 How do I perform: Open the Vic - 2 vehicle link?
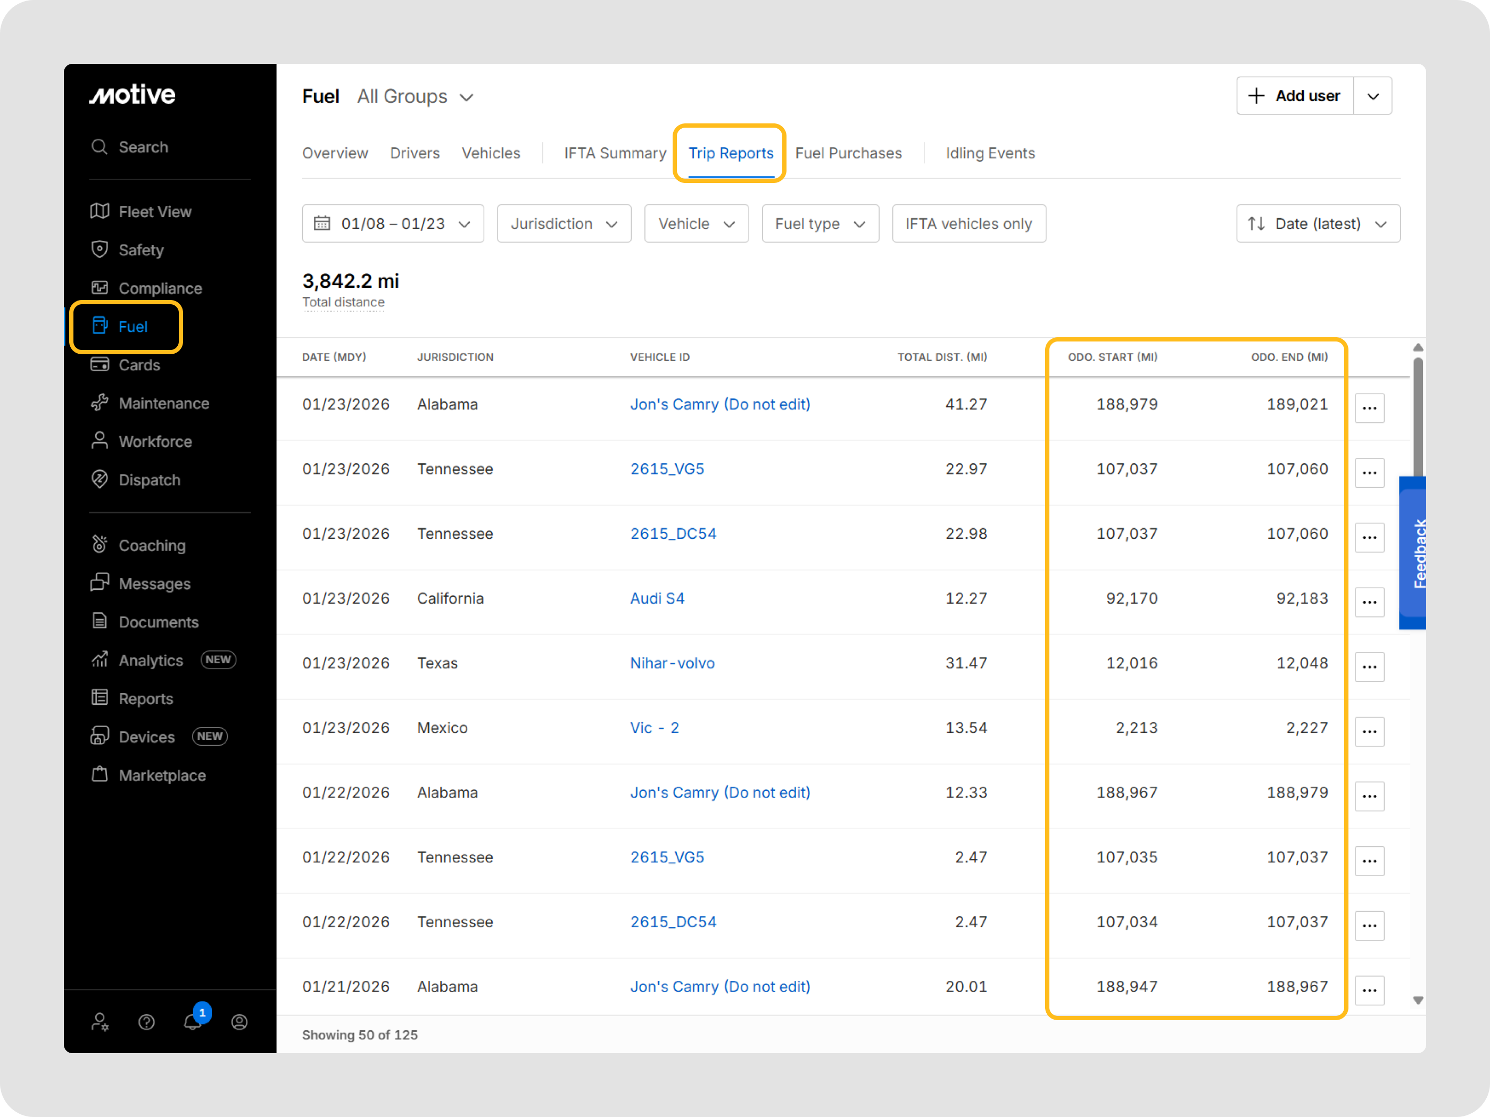click(x=654, y=728)
